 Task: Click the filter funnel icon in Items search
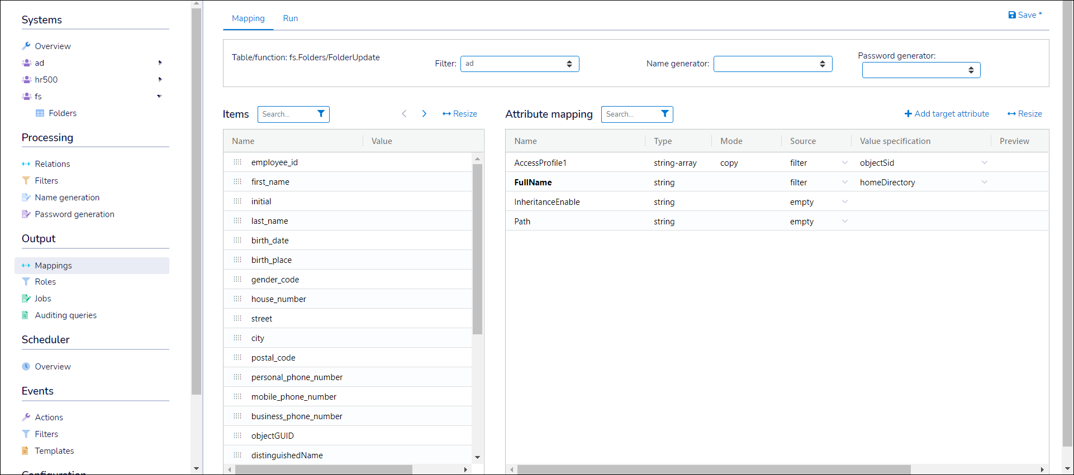point(321,114)
